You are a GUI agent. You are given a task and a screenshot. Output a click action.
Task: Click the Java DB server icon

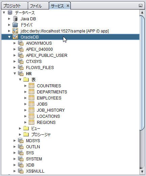click(15, 19)
